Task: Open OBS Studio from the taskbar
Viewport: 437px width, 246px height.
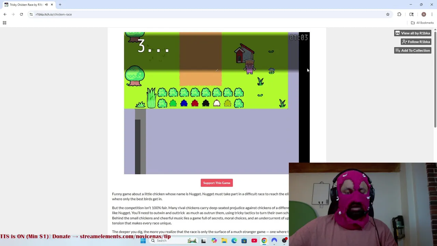Action: (284, 241)
